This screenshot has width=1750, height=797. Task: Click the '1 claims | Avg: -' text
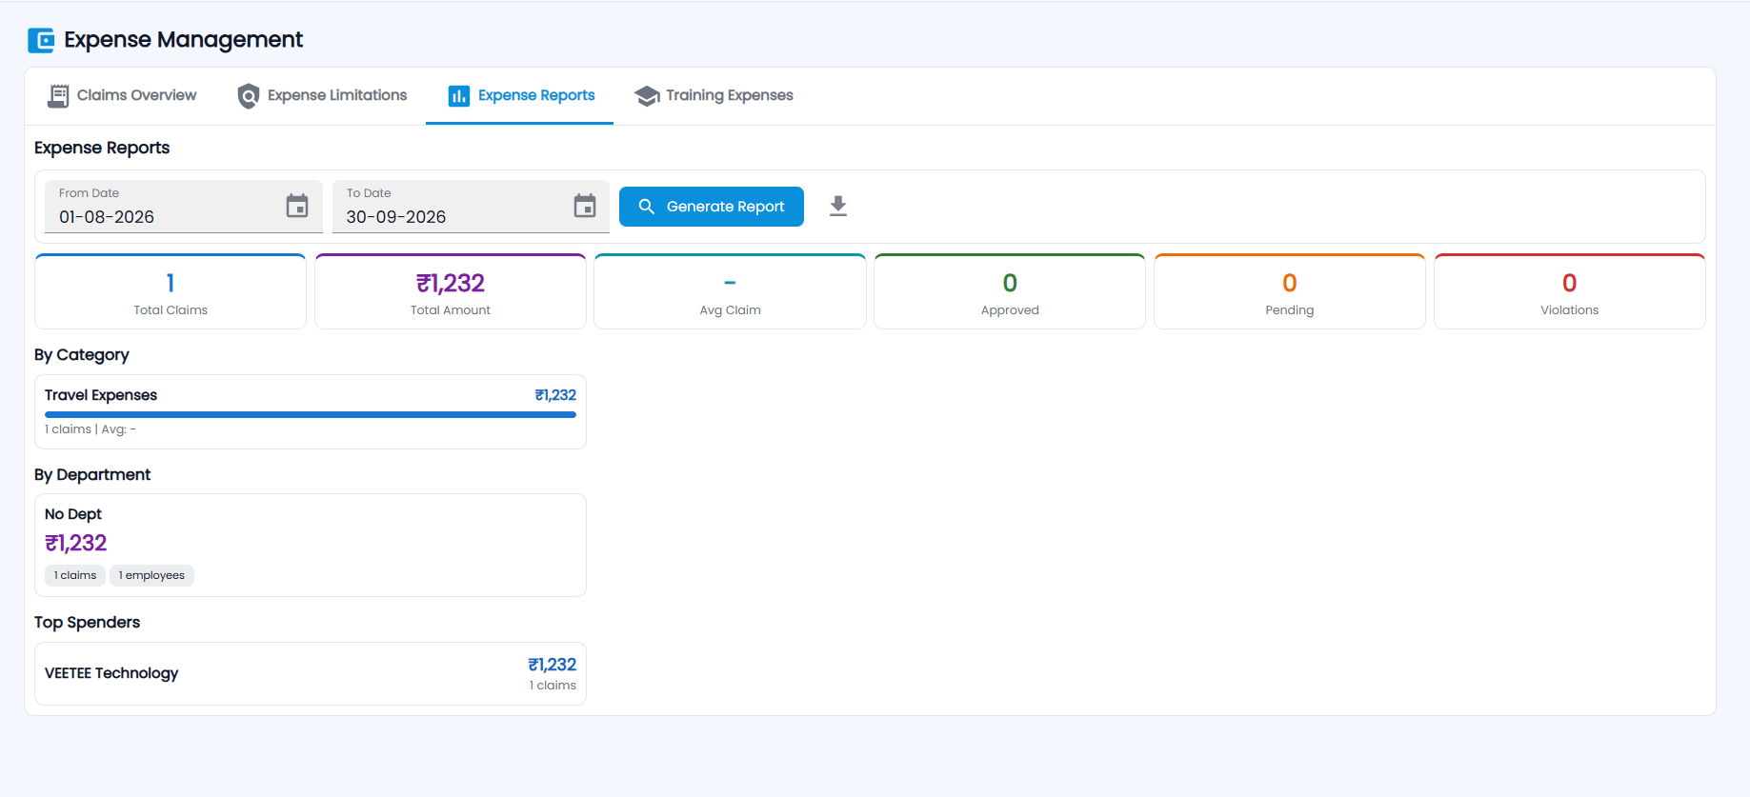[91, 429]
